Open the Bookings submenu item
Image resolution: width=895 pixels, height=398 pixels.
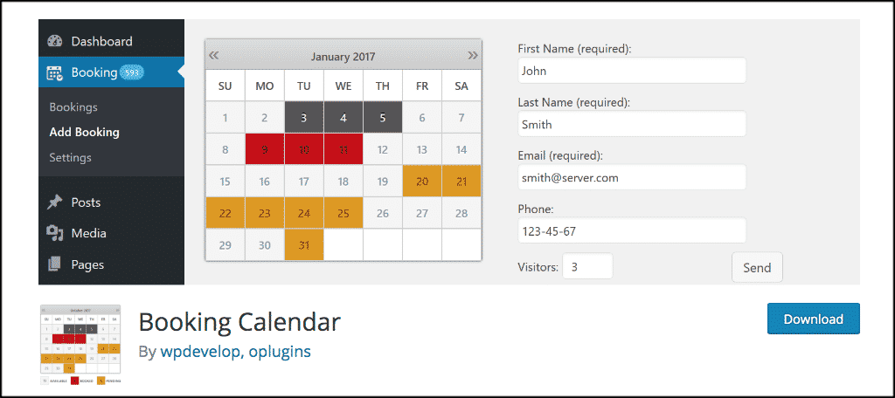point(73,107)
